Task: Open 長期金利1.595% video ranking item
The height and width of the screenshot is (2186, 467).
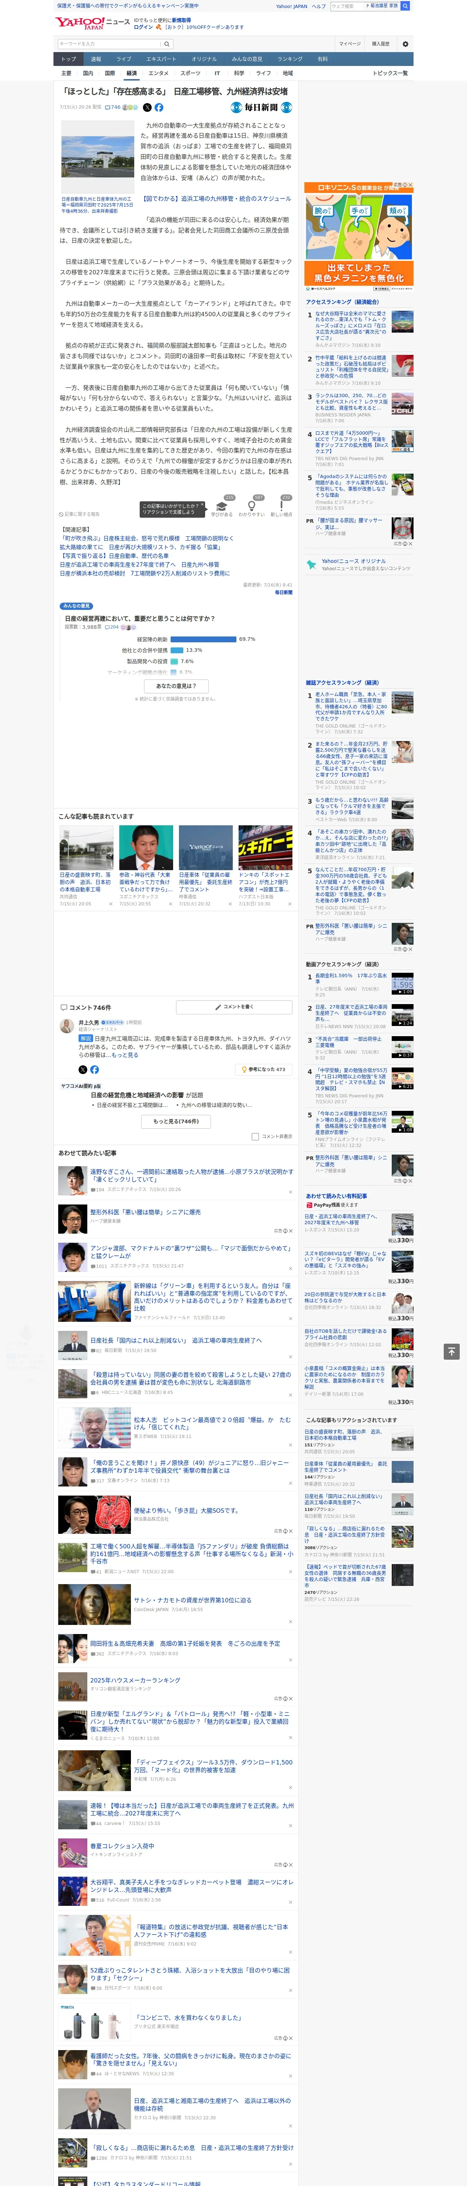Action: pyautogui.click(x=351, y=979)
